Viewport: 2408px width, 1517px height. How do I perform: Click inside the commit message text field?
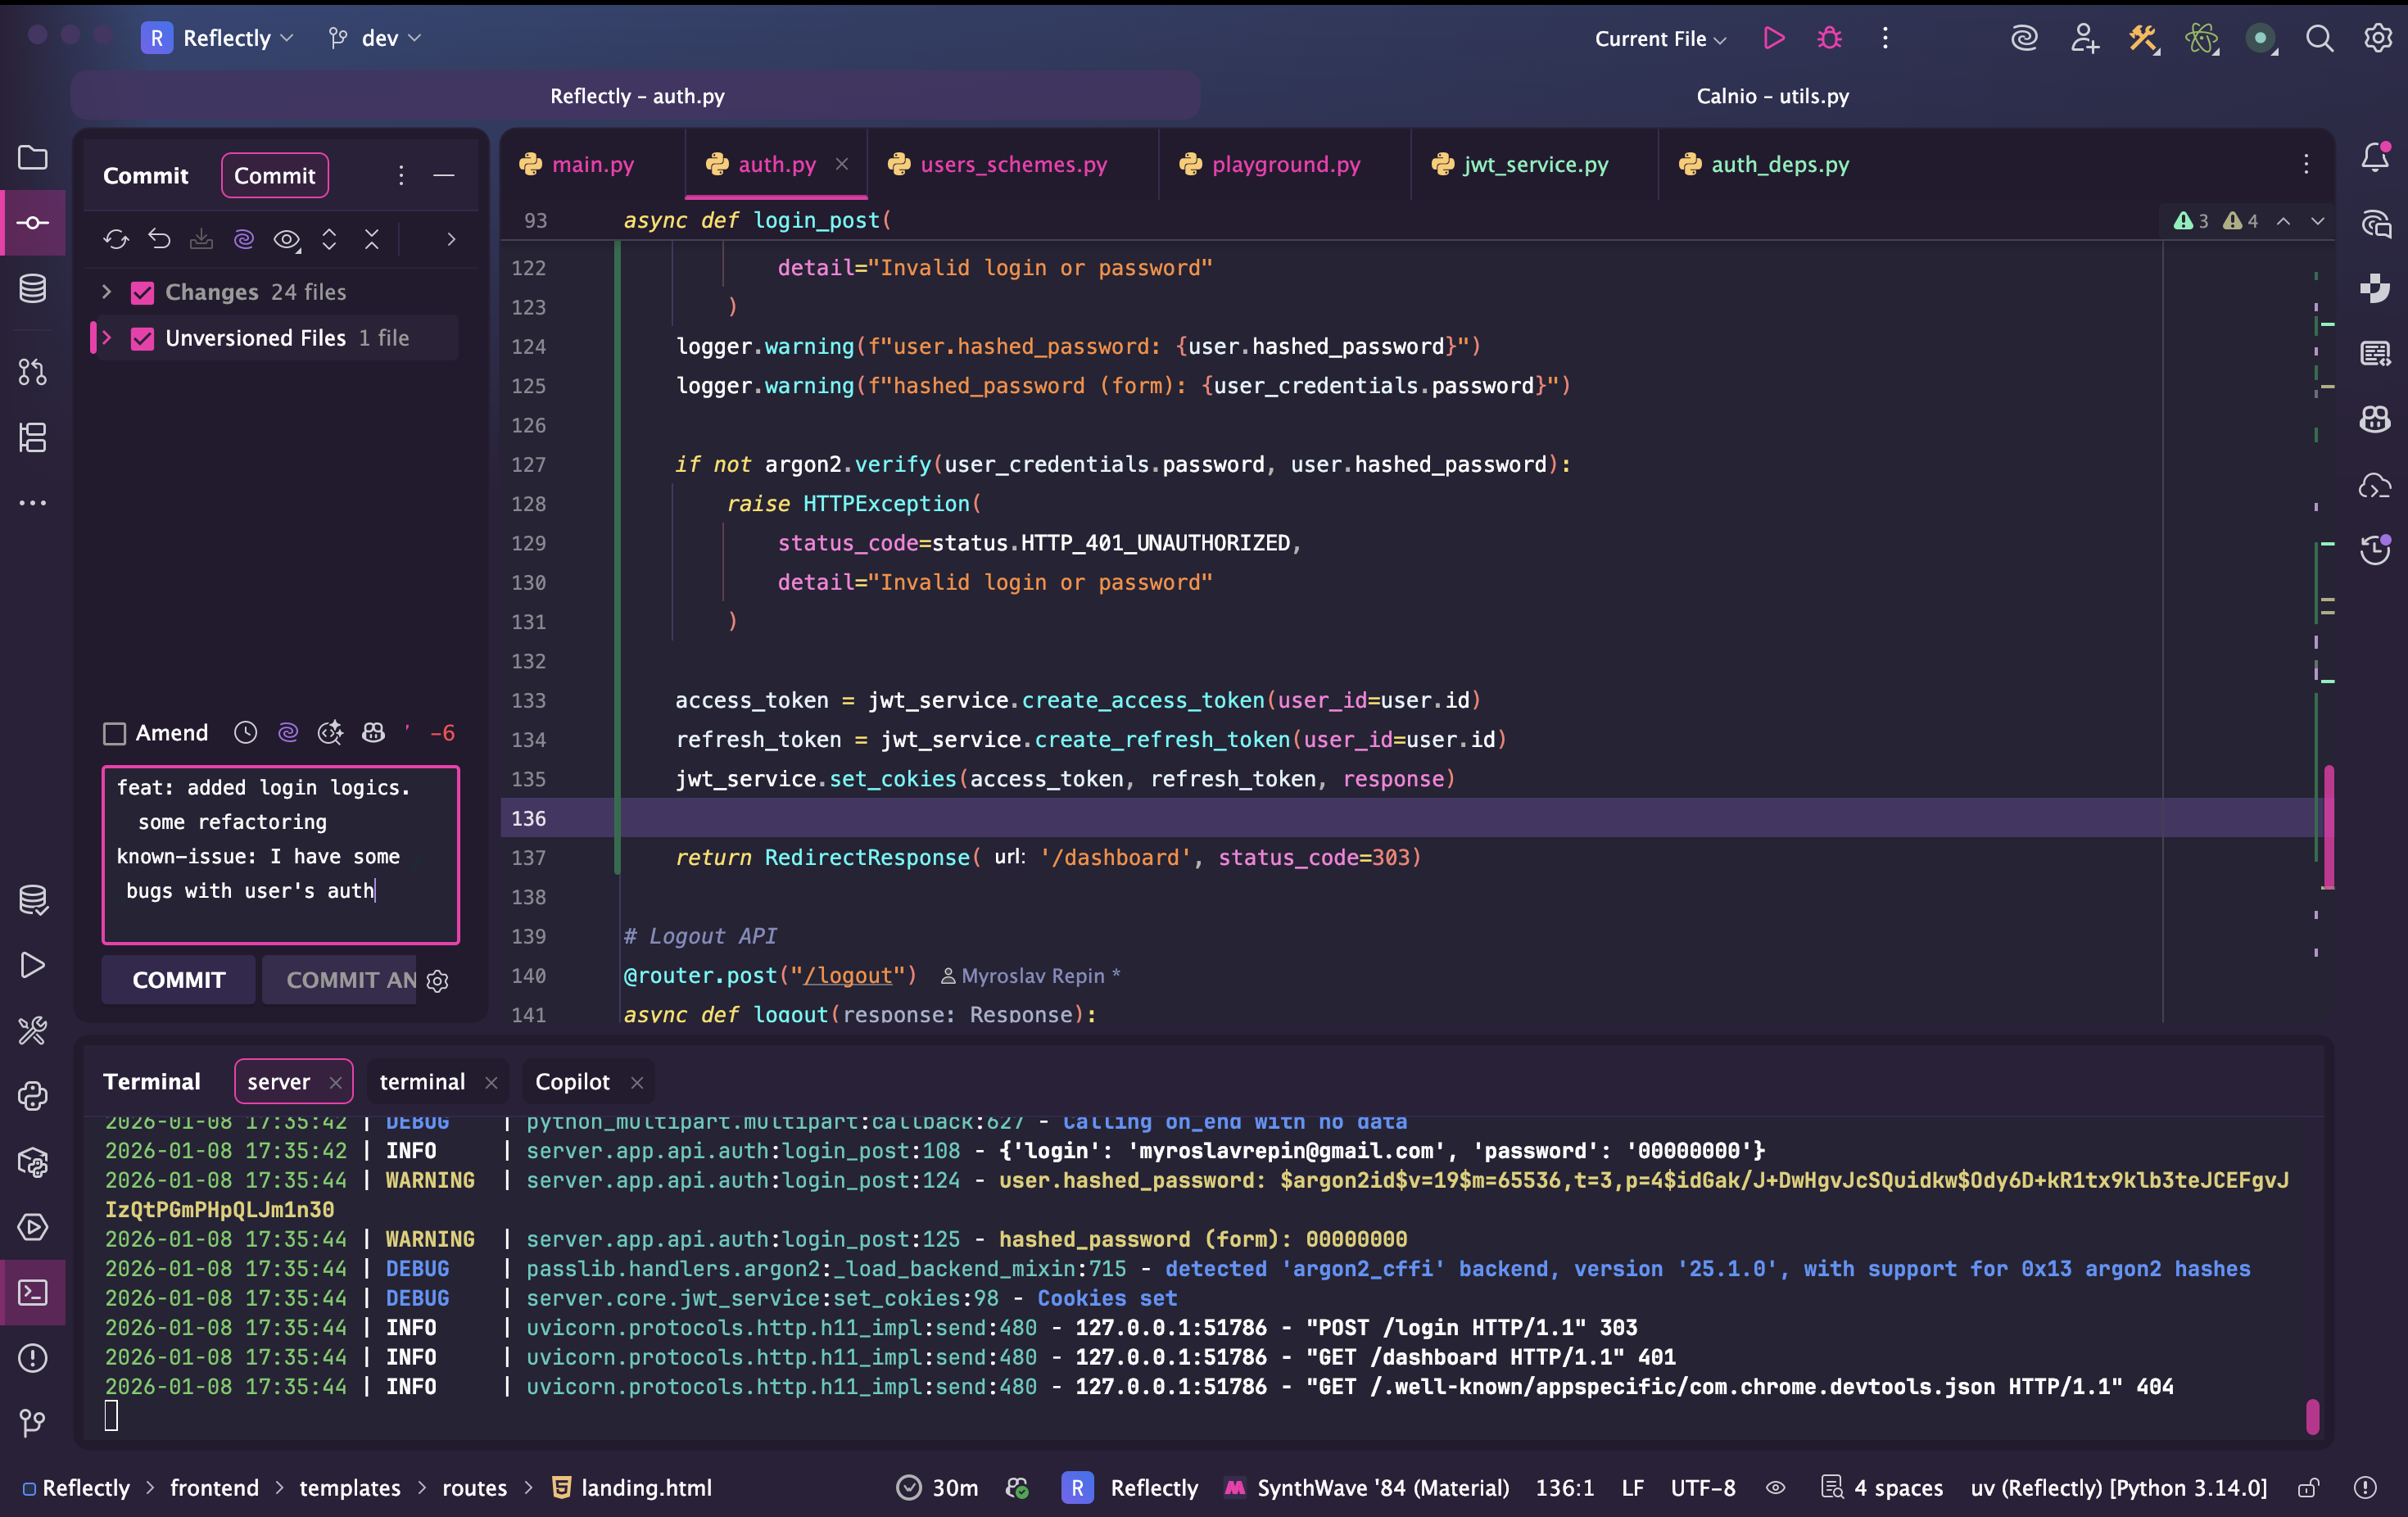280,855
